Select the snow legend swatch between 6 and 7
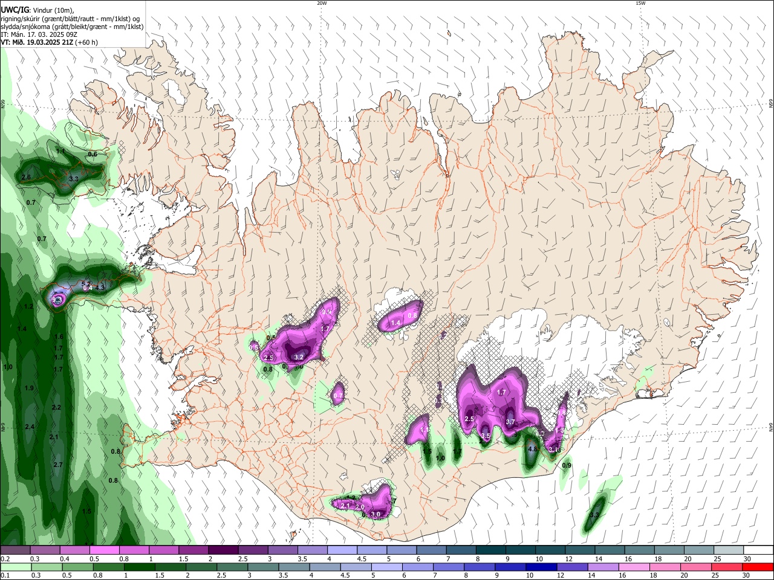 point(431,550)
